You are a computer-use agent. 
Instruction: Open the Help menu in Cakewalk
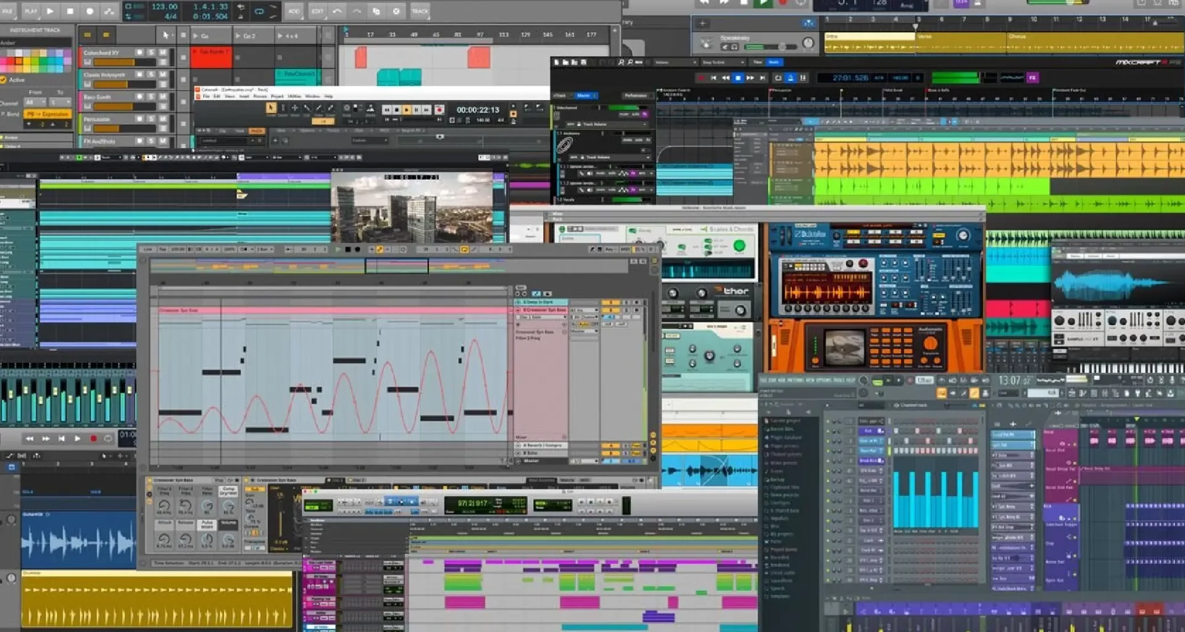pyautogui.click(x=328, y=96)
